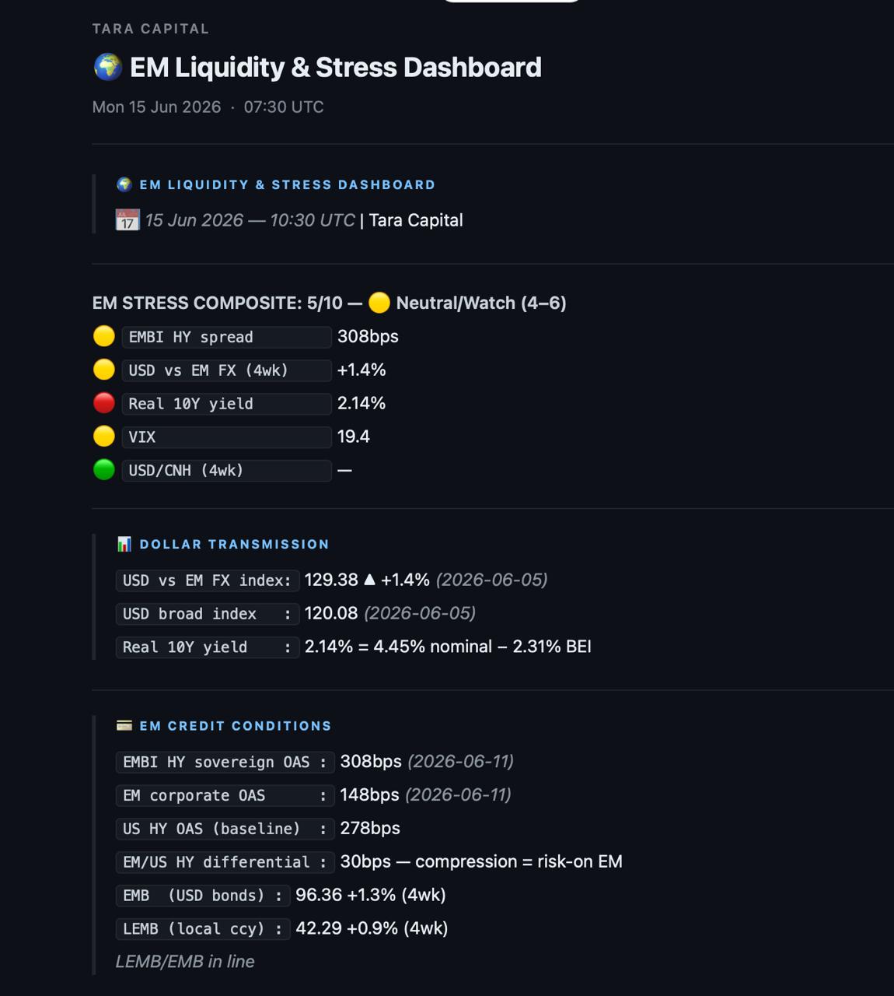Click the USD/CNH (4wk) code label
Image resolution: width=894 pixels, height=996 pixels.
pos(226,471)
